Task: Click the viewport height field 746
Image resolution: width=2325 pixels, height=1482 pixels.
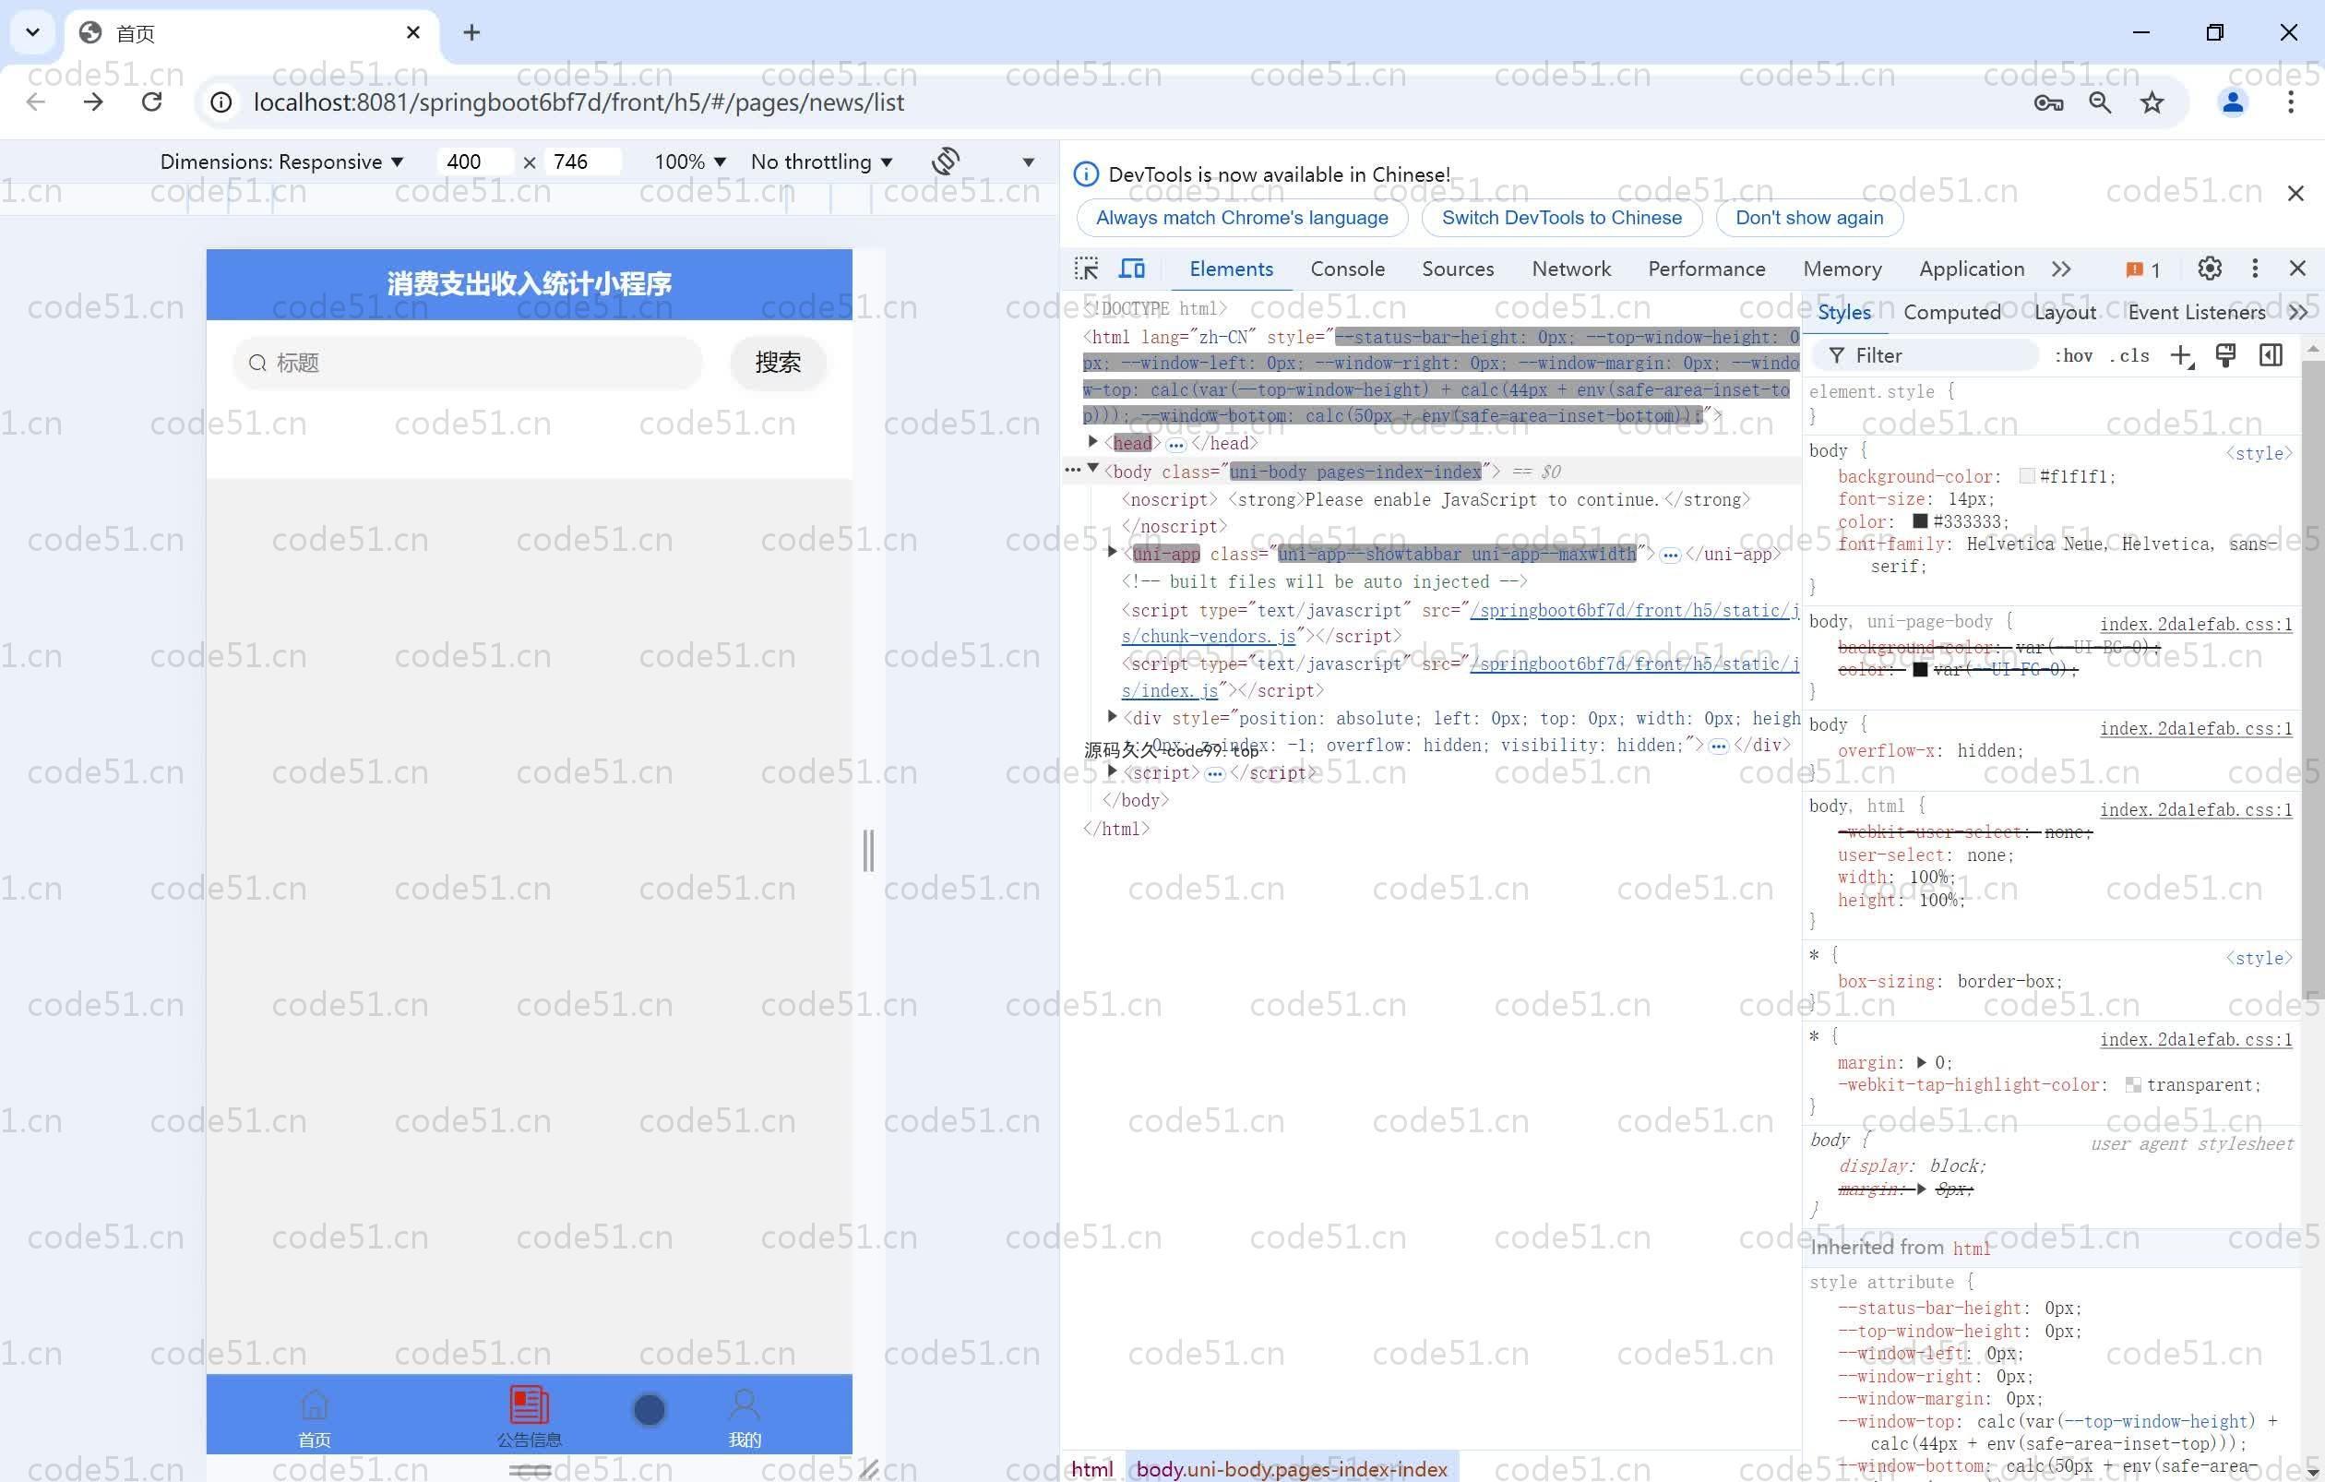Action: 582,161
